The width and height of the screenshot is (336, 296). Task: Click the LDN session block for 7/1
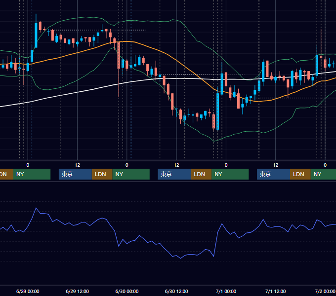pyautogui.click(x=300, y=174)
